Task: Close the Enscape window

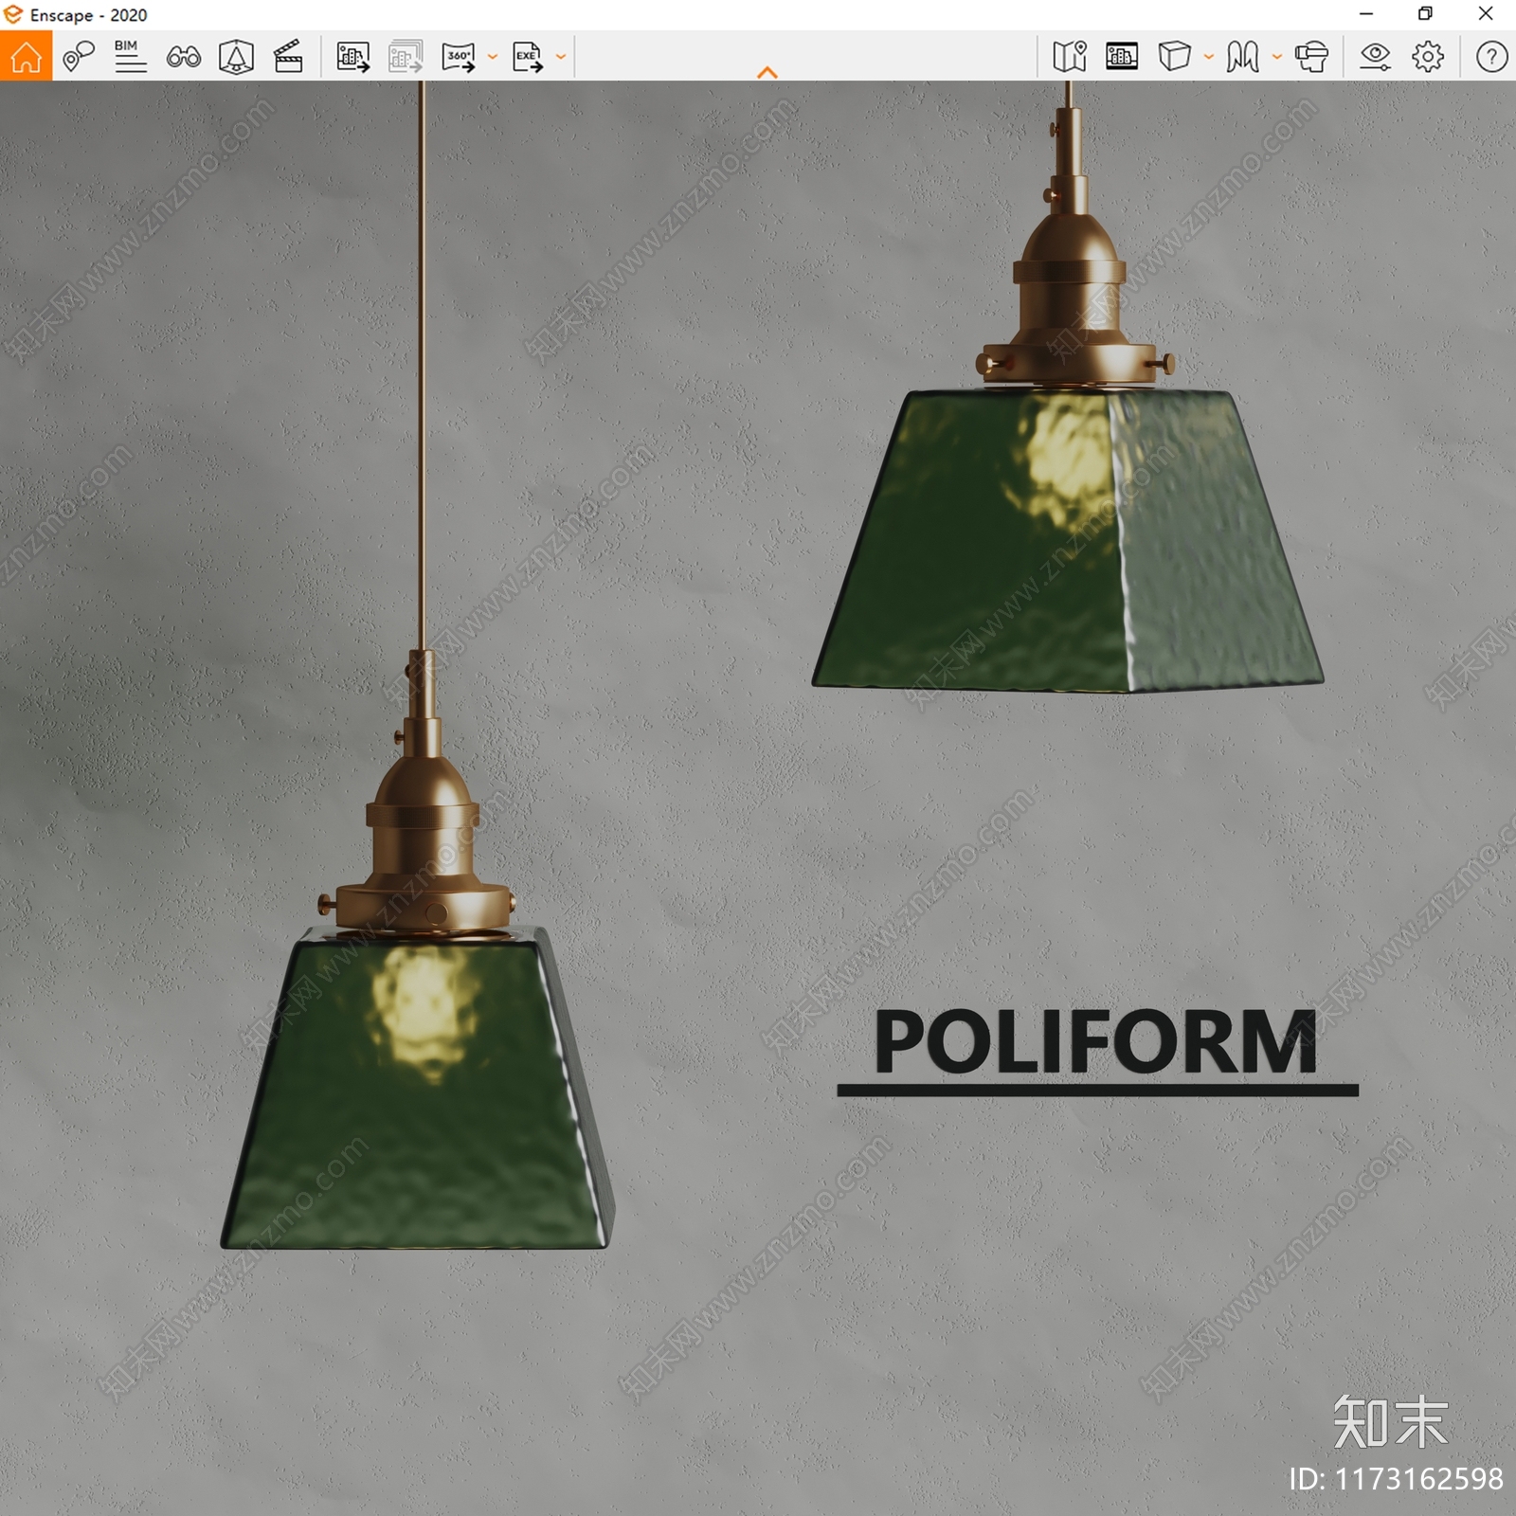Action: point(1486,14)
